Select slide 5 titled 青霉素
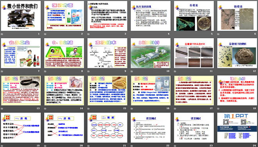 pos(194,16)
